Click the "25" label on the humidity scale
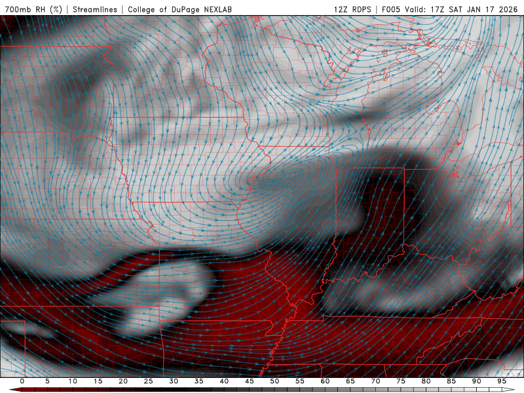 149,381
